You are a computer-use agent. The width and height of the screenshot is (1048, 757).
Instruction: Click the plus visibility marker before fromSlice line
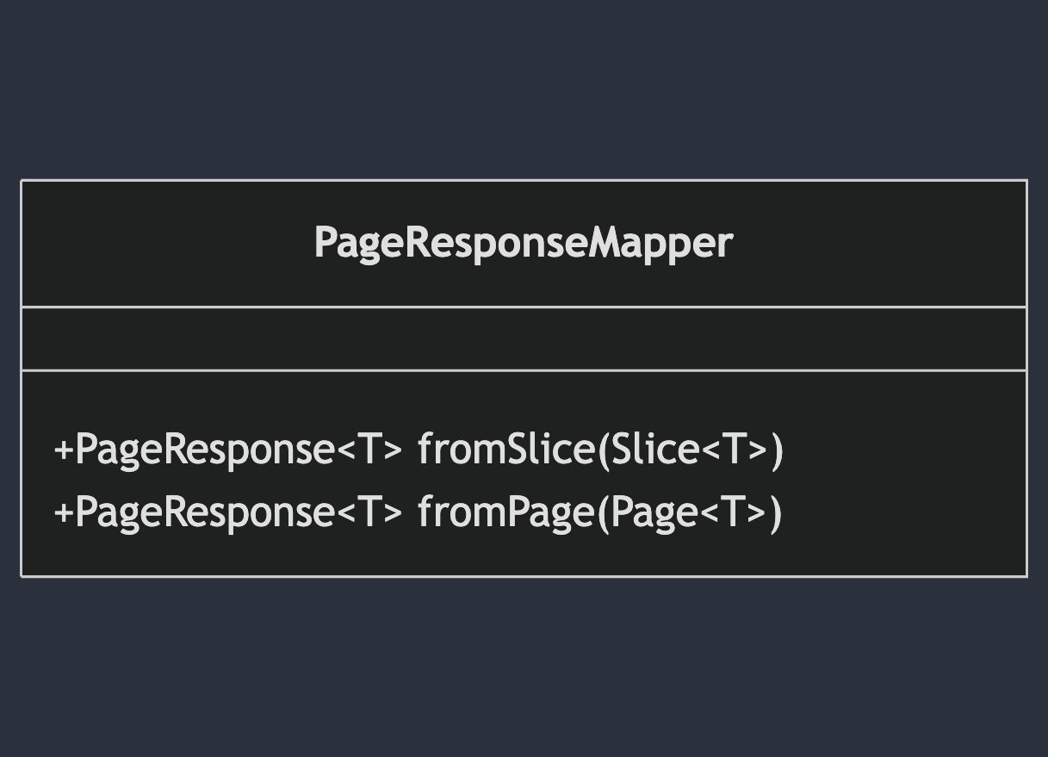click(64, 450)
